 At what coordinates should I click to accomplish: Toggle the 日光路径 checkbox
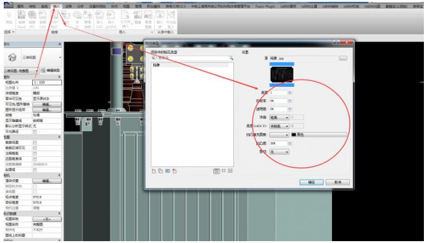[x=35, y=131]
